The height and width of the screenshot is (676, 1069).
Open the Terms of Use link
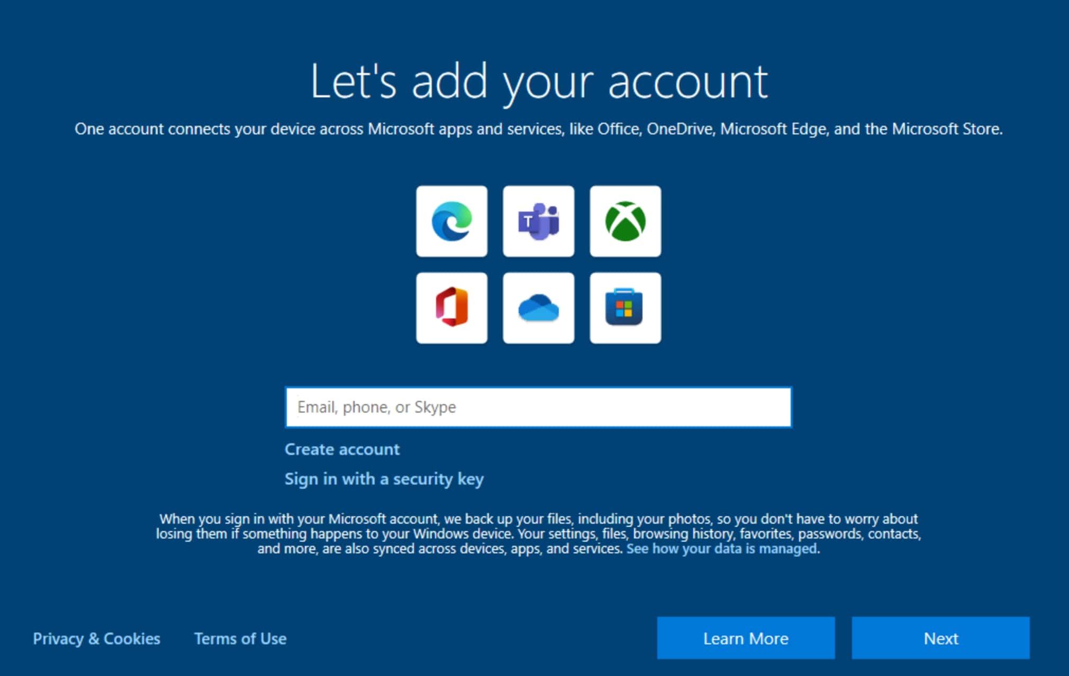coord(240,639)
